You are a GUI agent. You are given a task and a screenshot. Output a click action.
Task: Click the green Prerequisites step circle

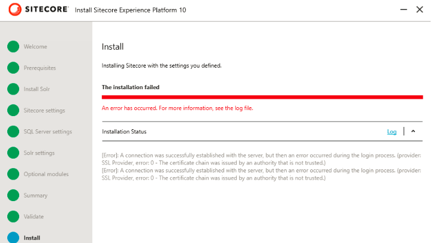click(x=13, y=68)
